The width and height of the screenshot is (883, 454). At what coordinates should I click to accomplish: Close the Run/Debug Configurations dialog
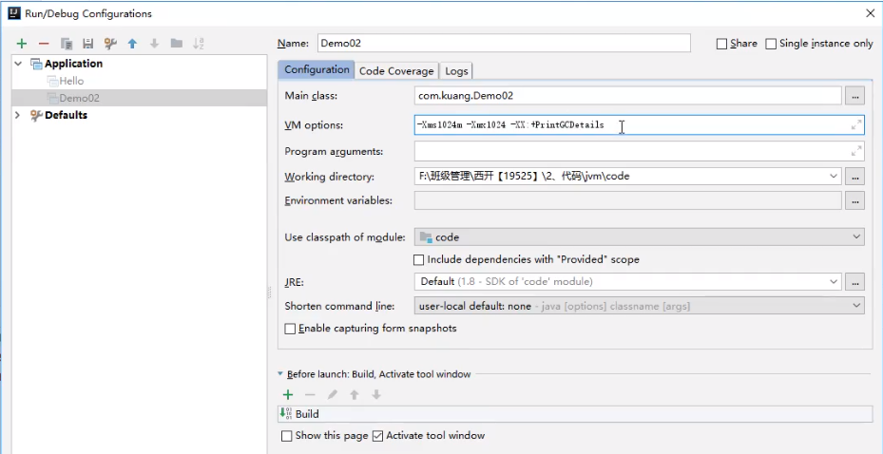[870, 13]
